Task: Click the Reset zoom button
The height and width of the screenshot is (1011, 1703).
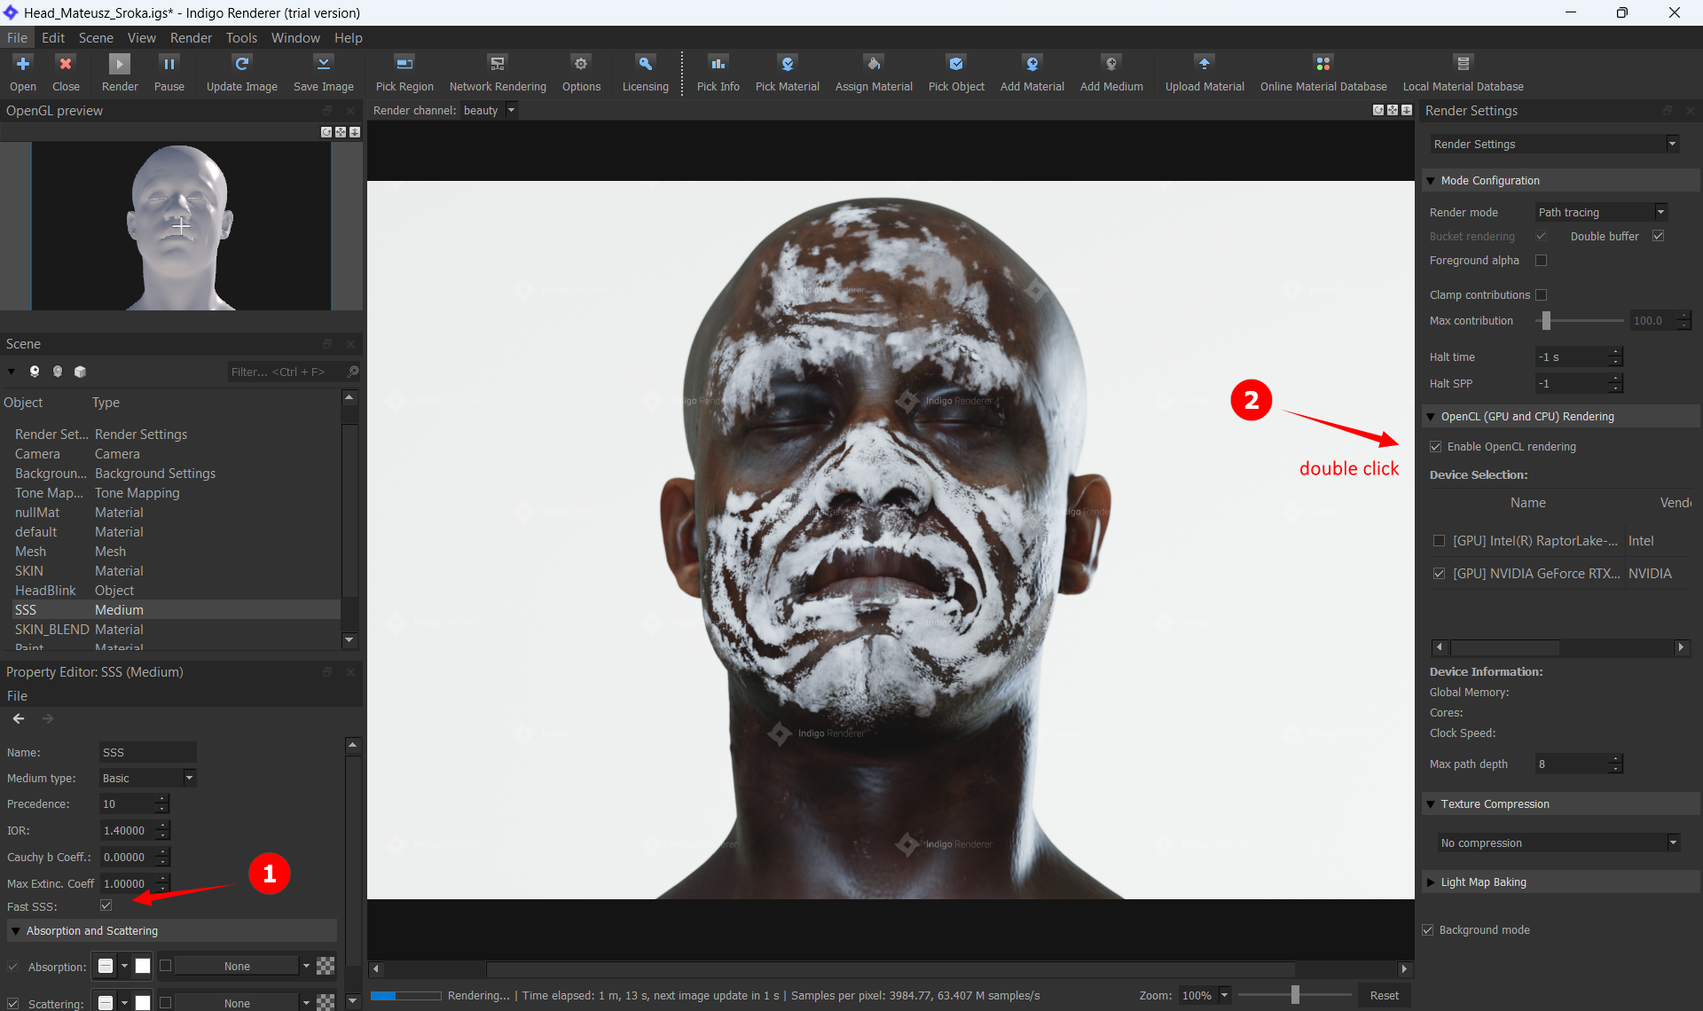Action: click(x=1384, y=995)
